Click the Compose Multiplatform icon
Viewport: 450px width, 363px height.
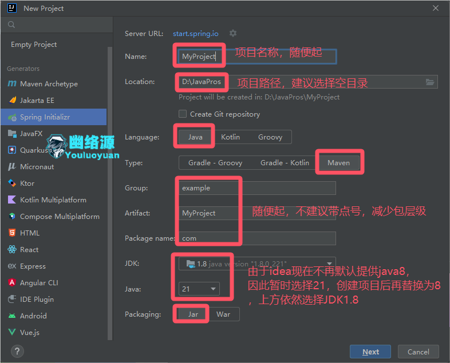click(x=12, y=216)
